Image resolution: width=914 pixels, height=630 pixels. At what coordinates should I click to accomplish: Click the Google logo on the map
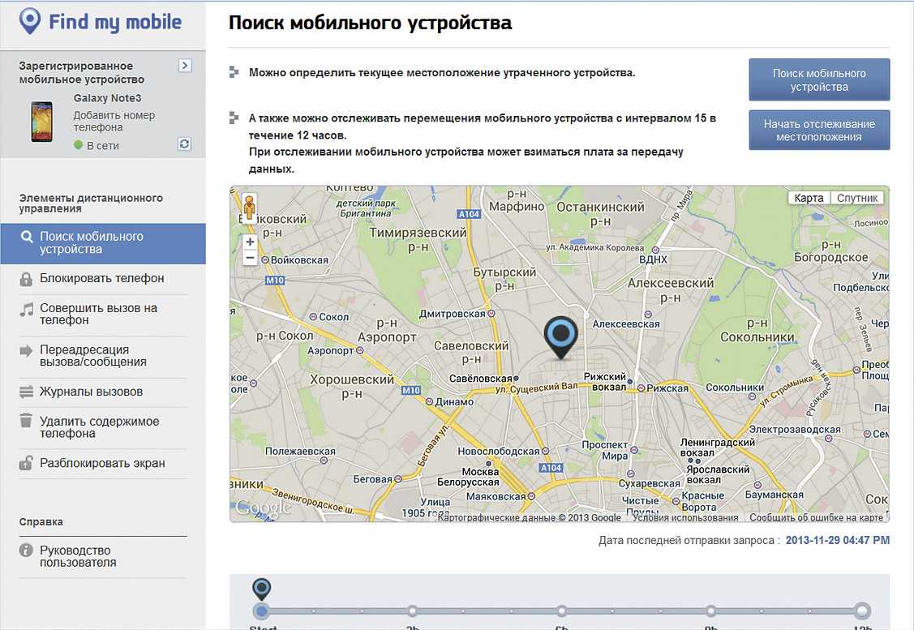(x=264, y=508)
